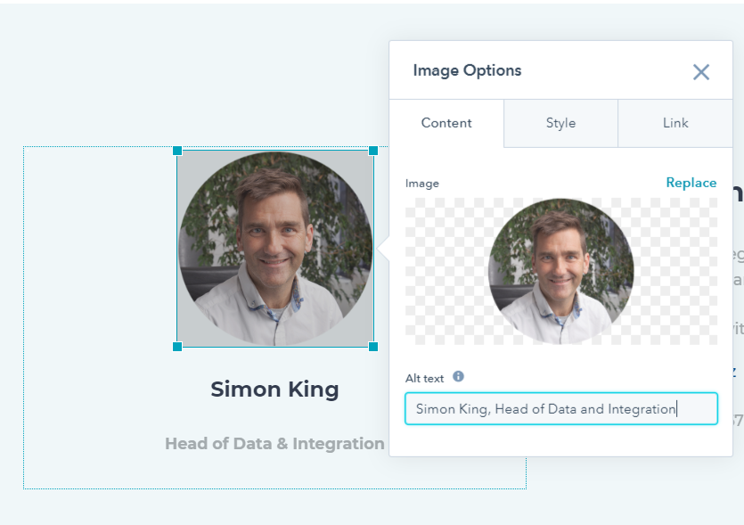Click the top-right resize handle of the photo

point(373,151)
